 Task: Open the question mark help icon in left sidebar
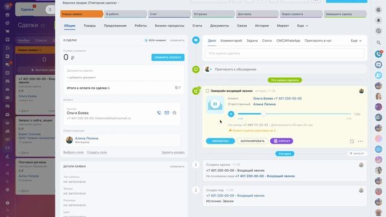point(7,203)
